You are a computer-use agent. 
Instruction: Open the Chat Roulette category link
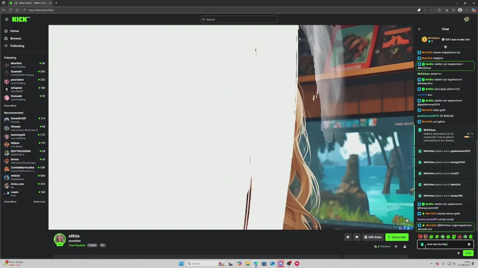pos(77,245)
